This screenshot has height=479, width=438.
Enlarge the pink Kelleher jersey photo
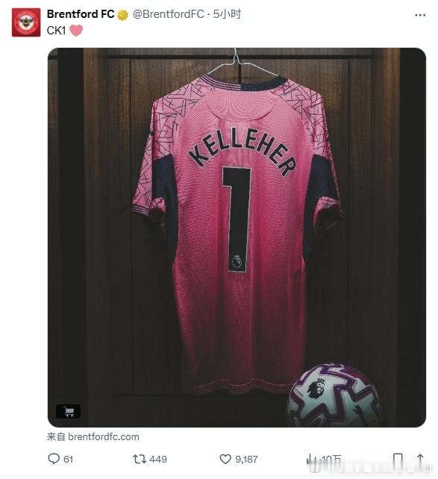tap(237, 238)
